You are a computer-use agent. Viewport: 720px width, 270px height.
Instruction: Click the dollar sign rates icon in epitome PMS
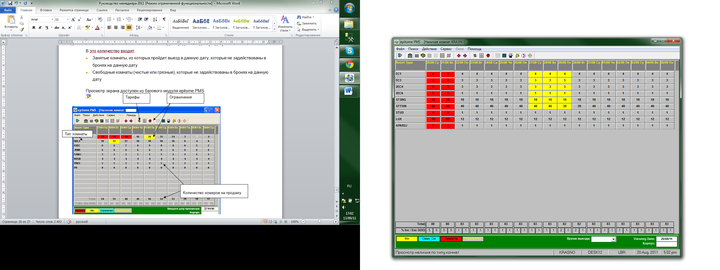coord(475,56)
